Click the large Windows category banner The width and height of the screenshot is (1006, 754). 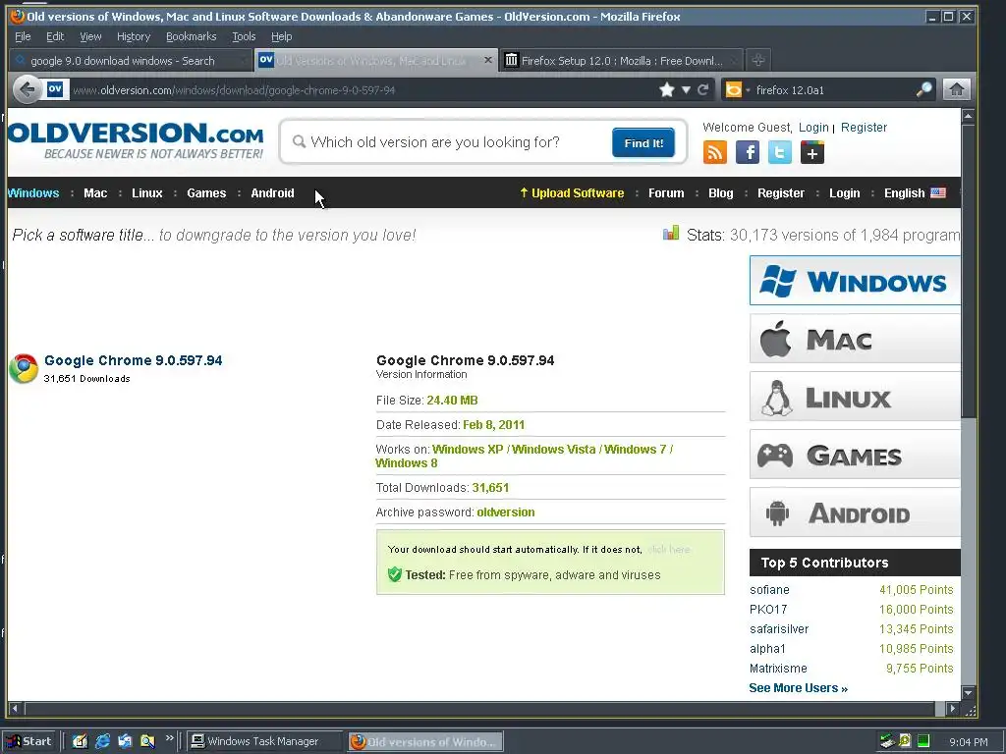tap(855, 280)
